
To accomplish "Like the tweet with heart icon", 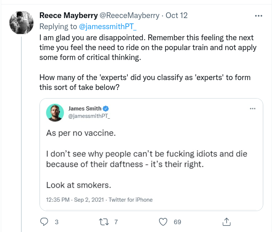I will pyautogui.click(x=164, y=222).
